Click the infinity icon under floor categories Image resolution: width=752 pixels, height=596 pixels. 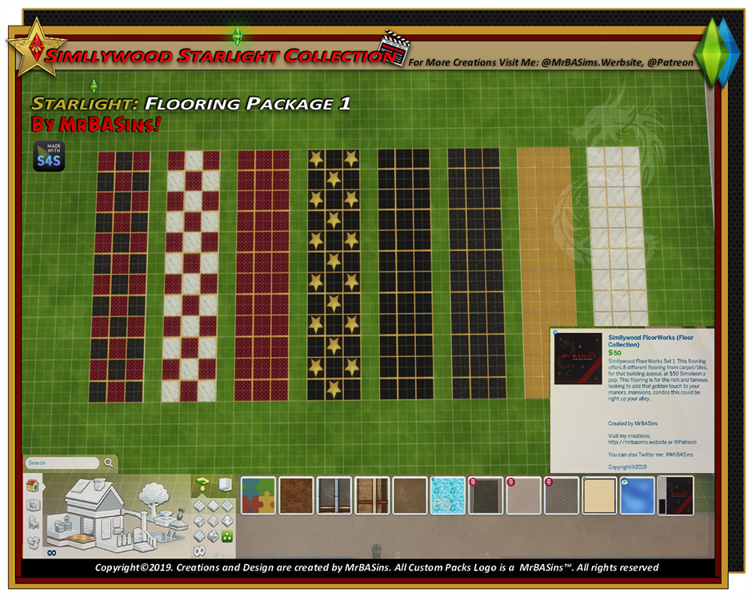[x=199, y=551]
